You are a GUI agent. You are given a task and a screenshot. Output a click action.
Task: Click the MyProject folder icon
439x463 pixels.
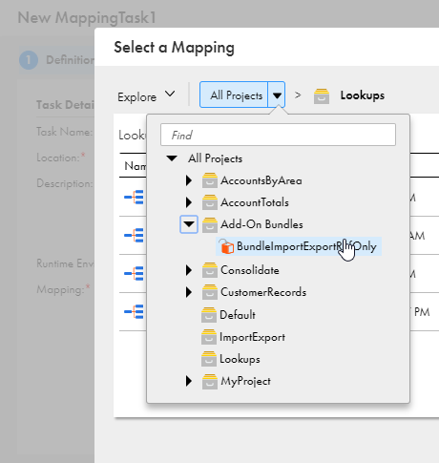coord(210,381)
